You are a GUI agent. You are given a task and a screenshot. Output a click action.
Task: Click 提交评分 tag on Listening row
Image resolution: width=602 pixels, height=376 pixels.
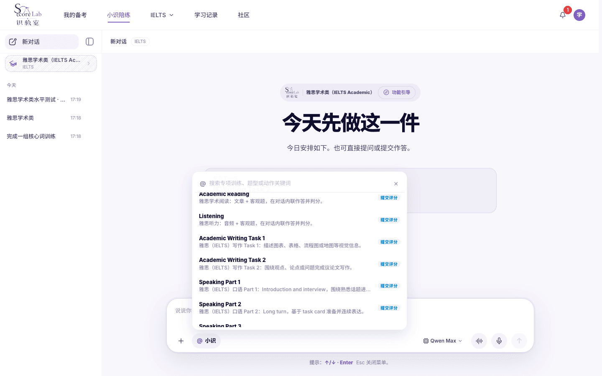click(389, 220)
